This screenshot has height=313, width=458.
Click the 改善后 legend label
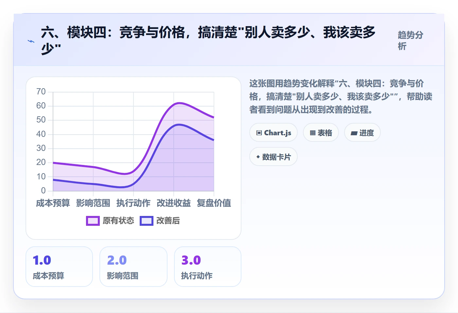168,221
